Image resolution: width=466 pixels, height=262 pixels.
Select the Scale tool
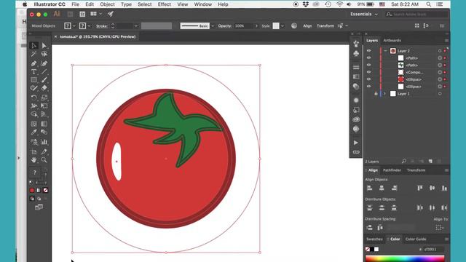tap(44, 98)
